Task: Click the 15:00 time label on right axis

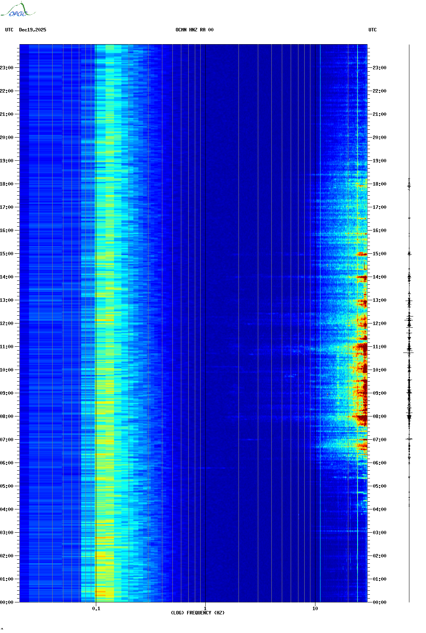Action: 380,254
